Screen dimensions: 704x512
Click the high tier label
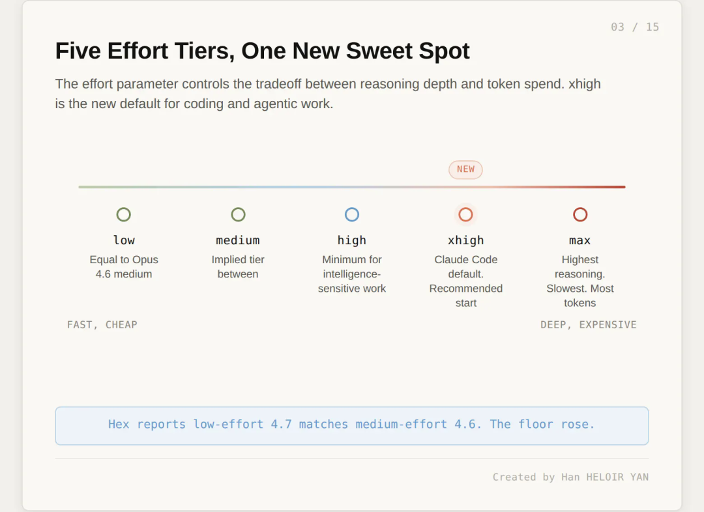pos(352,240)
